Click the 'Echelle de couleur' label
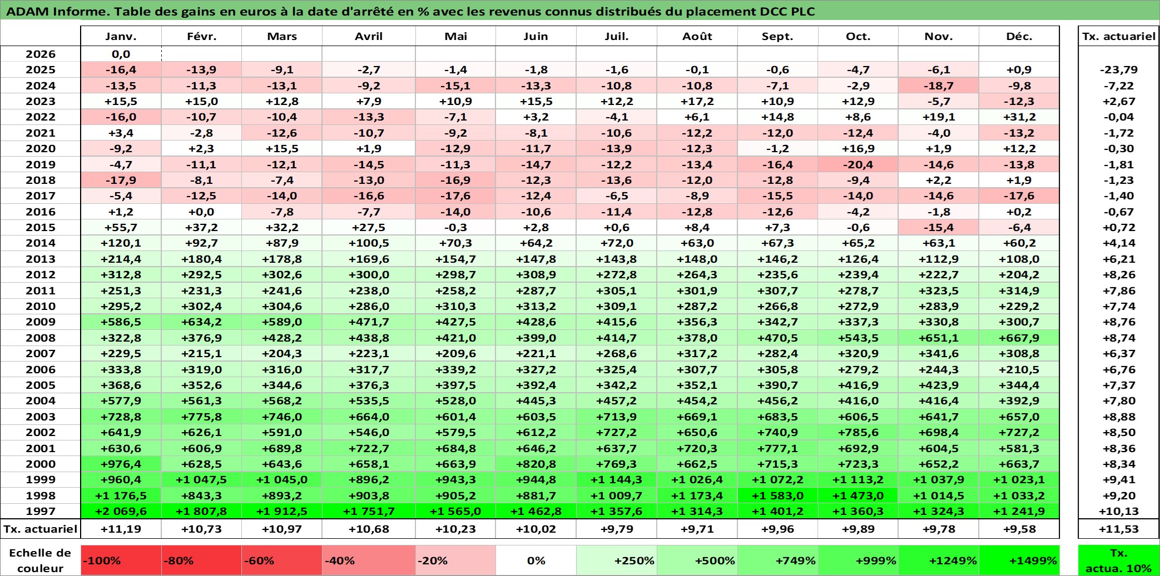This screenshot has width=1160, height=576. click(x=41, y=560)
